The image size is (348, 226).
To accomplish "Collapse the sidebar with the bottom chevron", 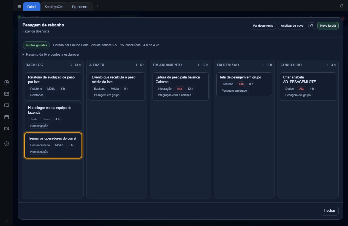I will [7, 221].
